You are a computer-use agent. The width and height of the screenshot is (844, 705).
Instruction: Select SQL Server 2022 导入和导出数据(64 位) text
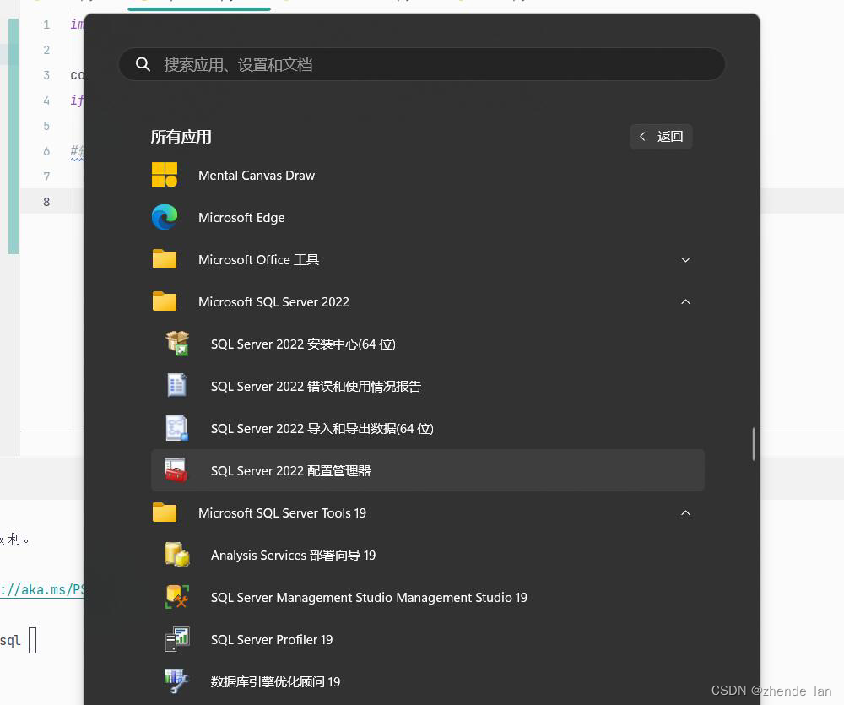tap(322, 429)
